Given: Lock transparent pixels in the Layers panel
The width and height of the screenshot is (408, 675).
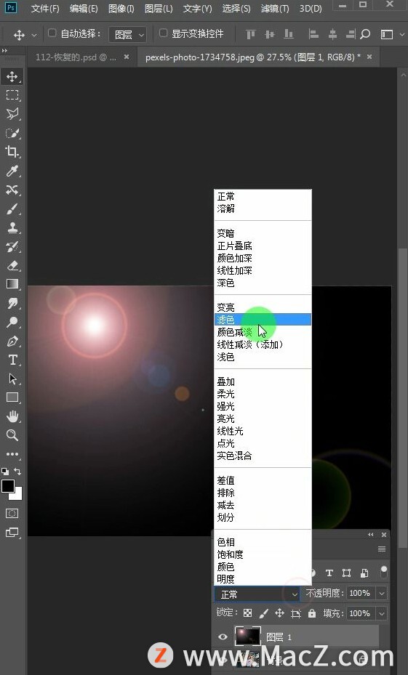Looking at the screenshot, I should click(248, 613).
